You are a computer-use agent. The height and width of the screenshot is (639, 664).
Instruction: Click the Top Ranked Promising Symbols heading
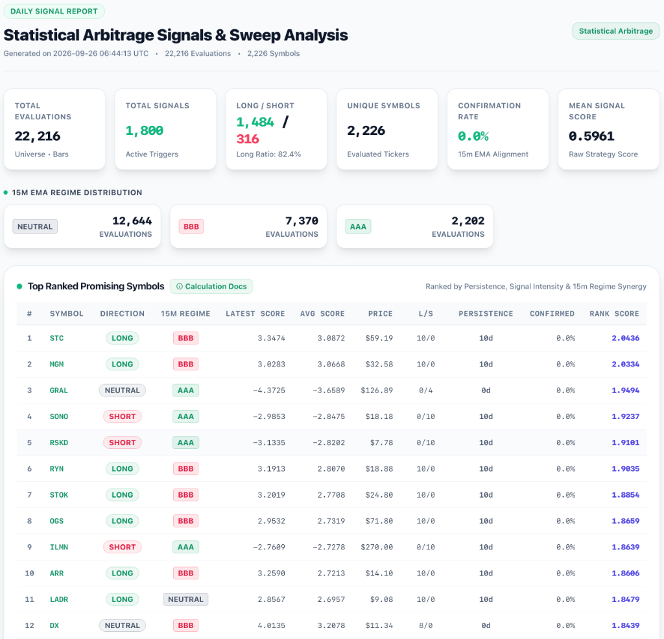tap(96, 287)
